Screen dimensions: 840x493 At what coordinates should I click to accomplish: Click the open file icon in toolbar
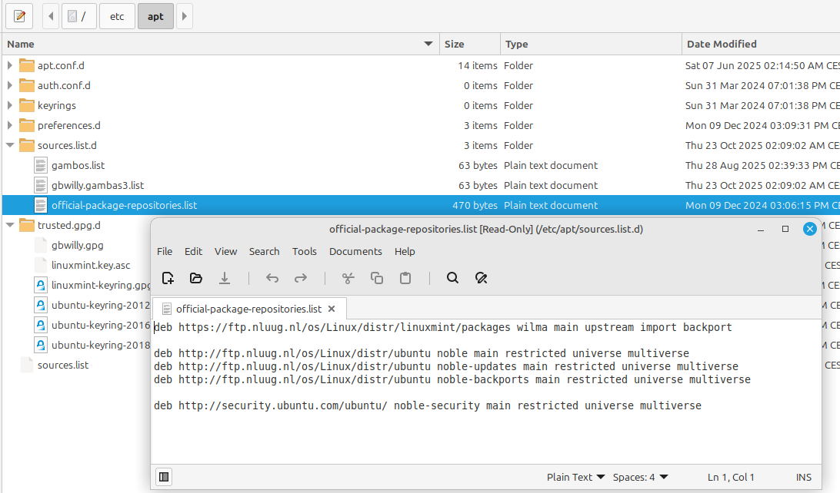tap(195, 278)
